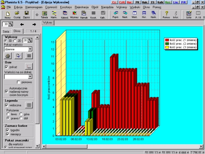Click the Hamak toolbar icon
This screenshot has height=154, width=205.
(x=84, y=15)
